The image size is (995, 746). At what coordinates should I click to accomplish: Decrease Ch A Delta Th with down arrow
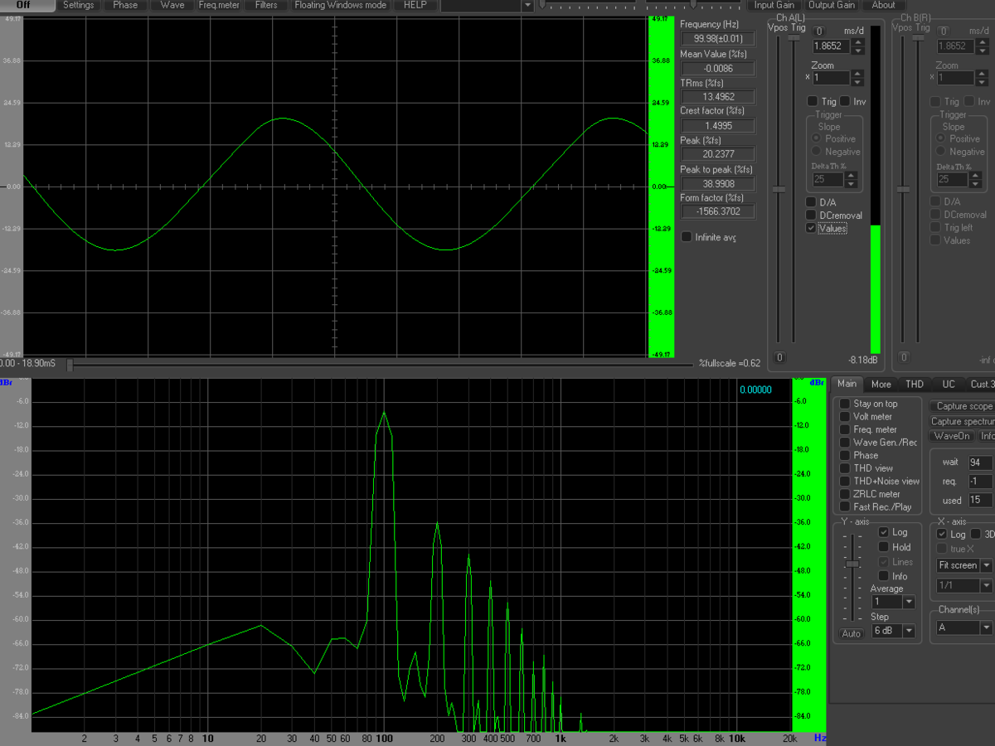pos(851,183)
